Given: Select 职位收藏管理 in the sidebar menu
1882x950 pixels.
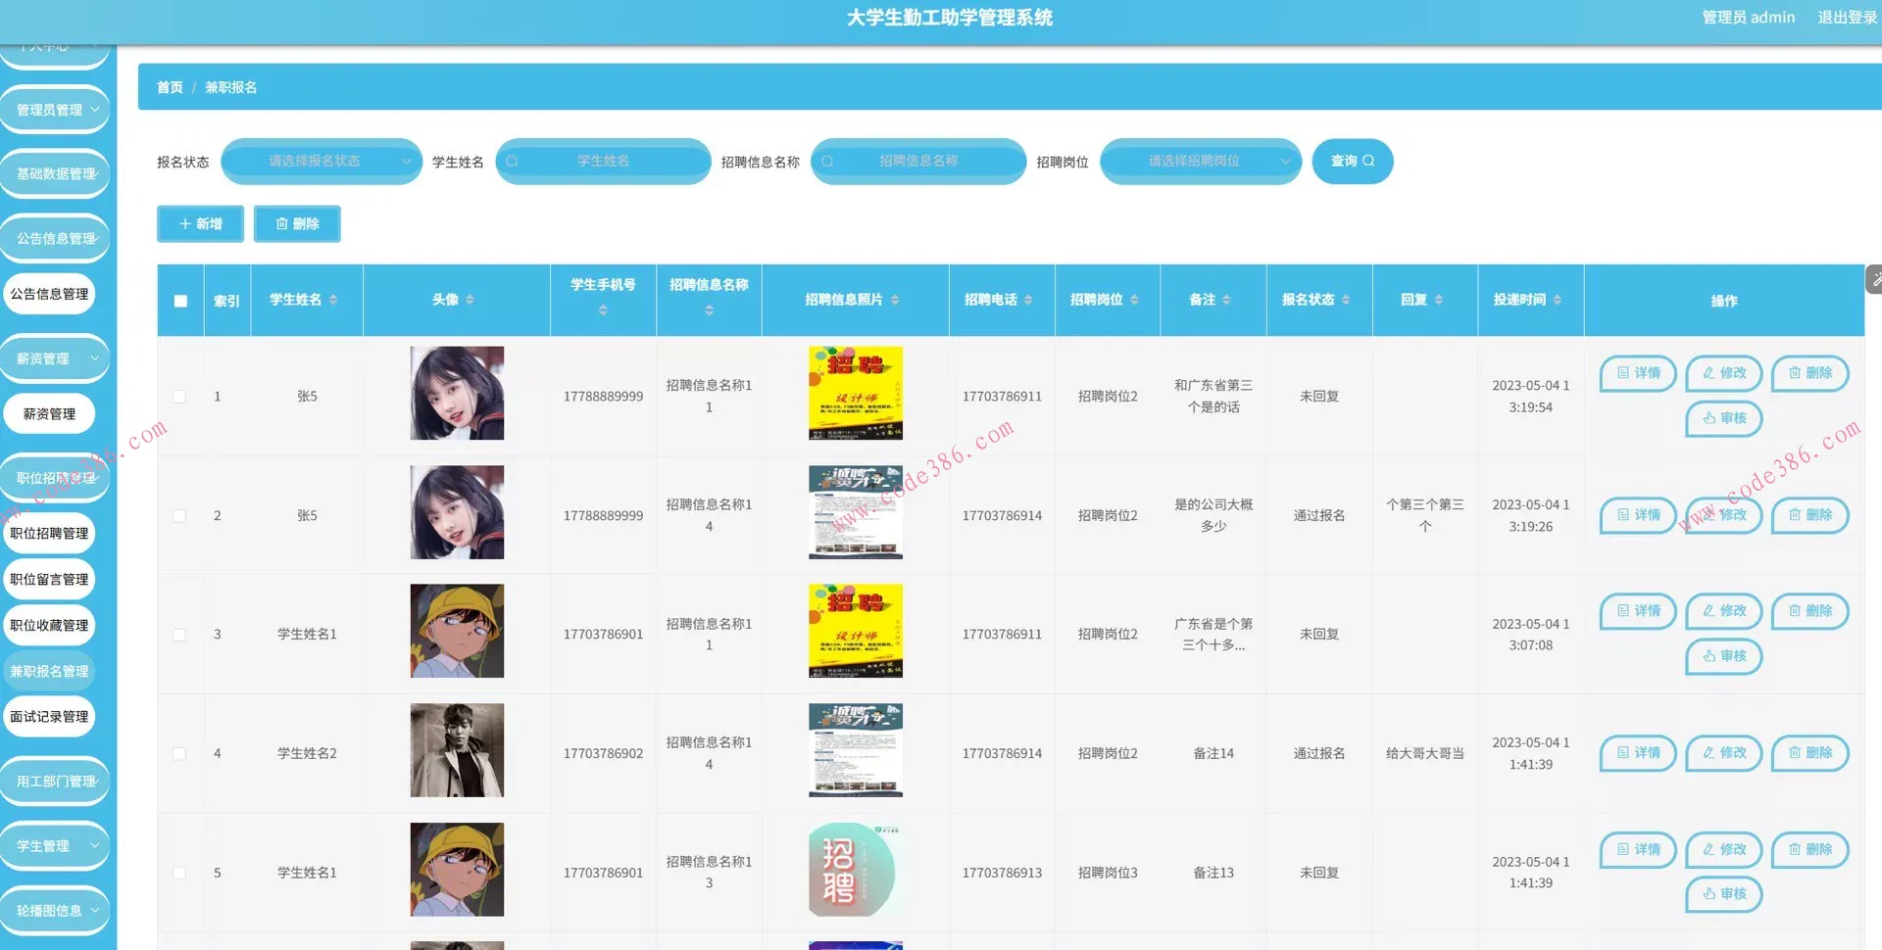Looking at the screenshot, I should coord(49,625).
